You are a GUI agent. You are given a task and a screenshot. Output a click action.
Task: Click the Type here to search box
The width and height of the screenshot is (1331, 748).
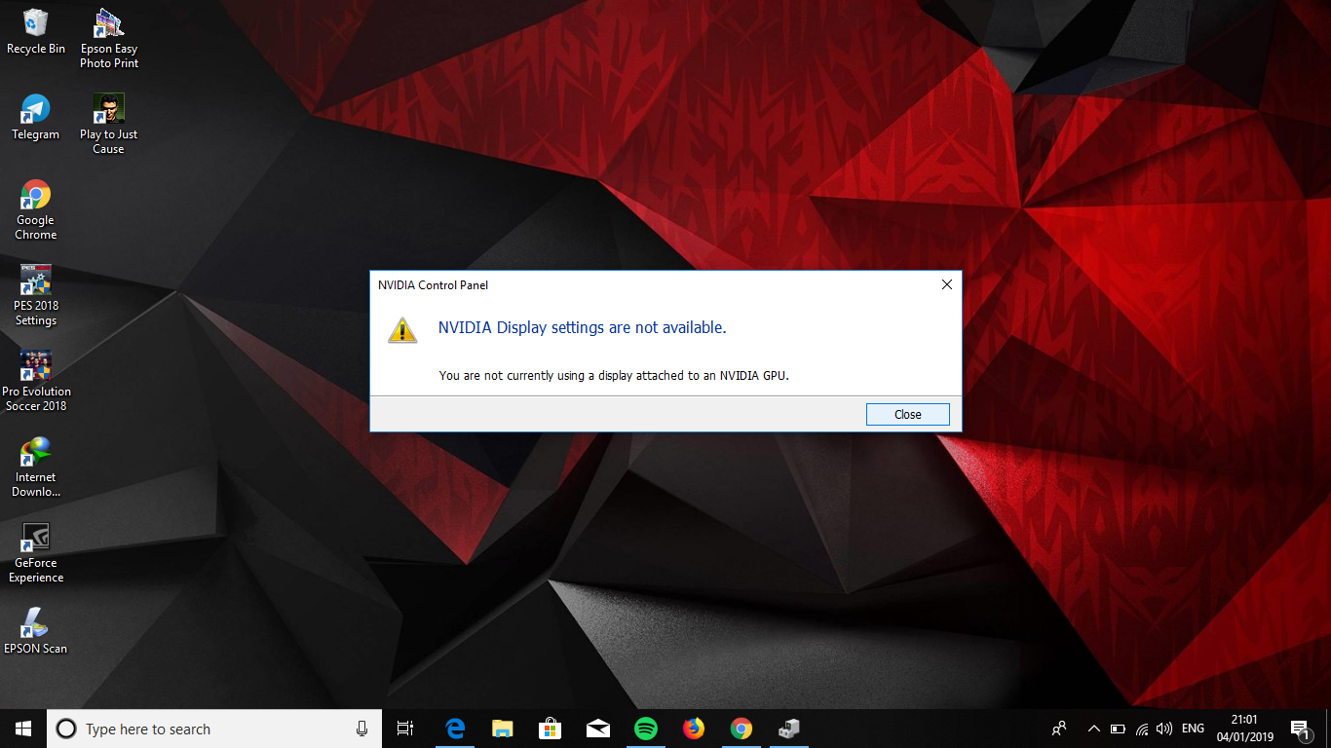(214, 729)
